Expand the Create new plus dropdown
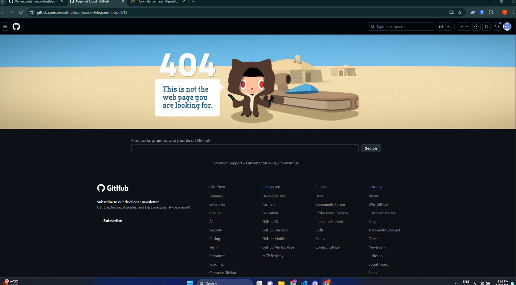516x285 pixels. (x=464, y=27)
